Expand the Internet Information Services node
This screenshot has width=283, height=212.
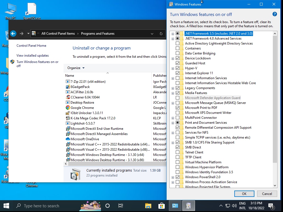tap(173, 78)
